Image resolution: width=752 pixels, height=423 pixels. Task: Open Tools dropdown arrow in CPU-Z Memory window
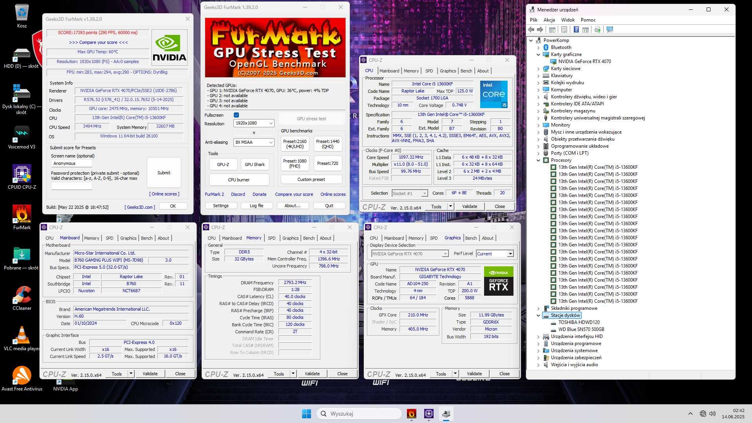(x=293, y=374)
